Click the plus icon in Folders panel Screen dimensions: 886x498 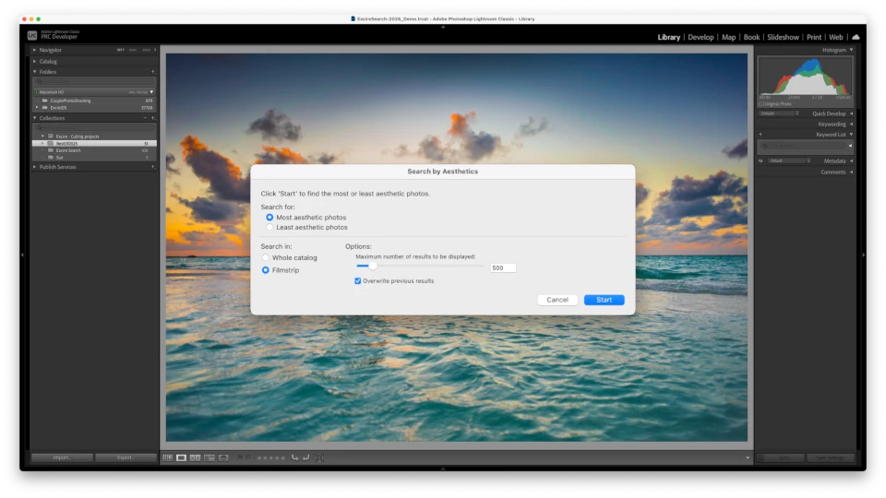(x=153, y=71)
